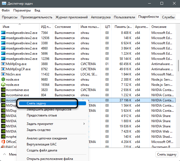The width and height of the screenshot is (180, 161).
Task: Click the vertical scrollbar thumb of process list
Action: pyautogui.click(x=178, y=65)
